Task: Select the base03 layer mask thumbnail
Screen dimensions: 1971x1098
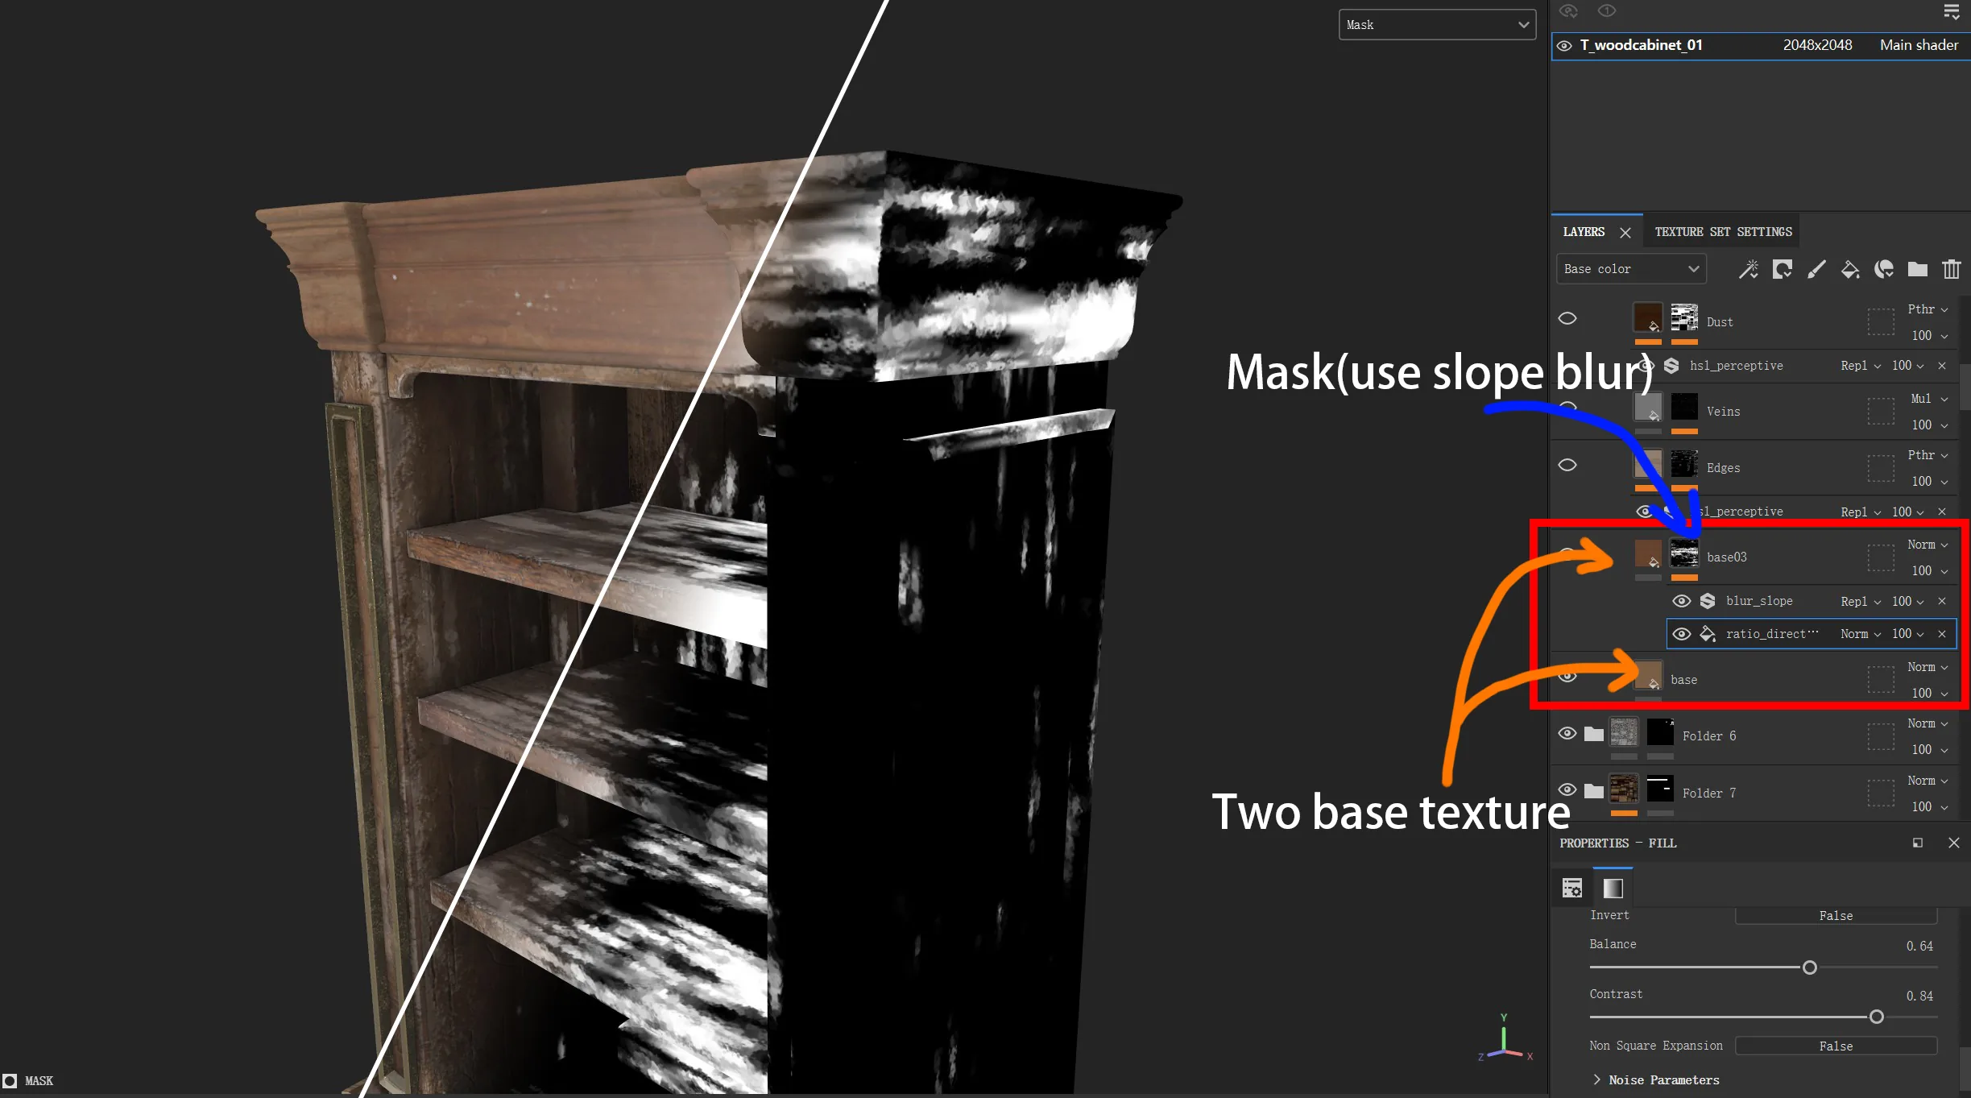Action: tap(1684, 555)
